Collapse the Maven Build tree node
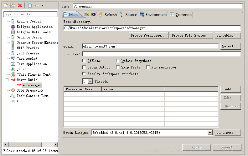This screenshot has width=248, height=156. click(x=7, y=80)
